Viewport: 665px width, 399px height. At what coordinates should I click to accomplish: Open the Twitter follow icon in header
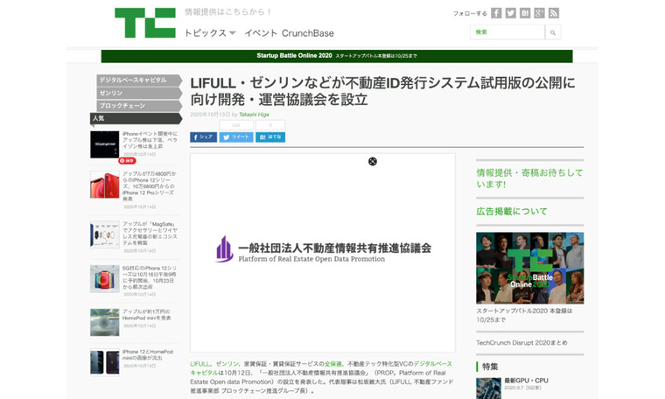point(511,13)
